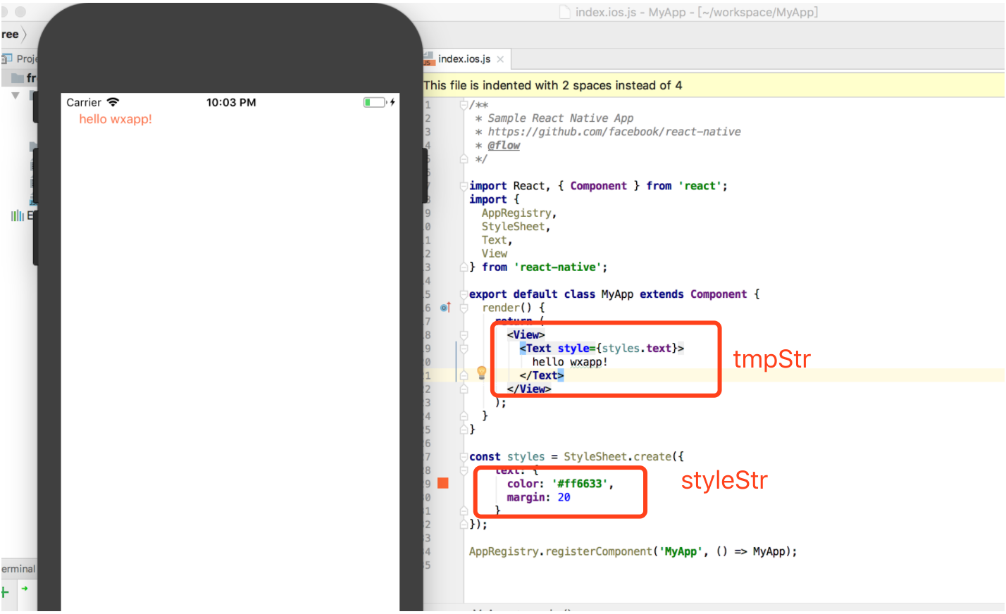Click fold marker at "} from 'react-native'" line
Viewport: 1006px width, 614px height.
pos(464,268)
